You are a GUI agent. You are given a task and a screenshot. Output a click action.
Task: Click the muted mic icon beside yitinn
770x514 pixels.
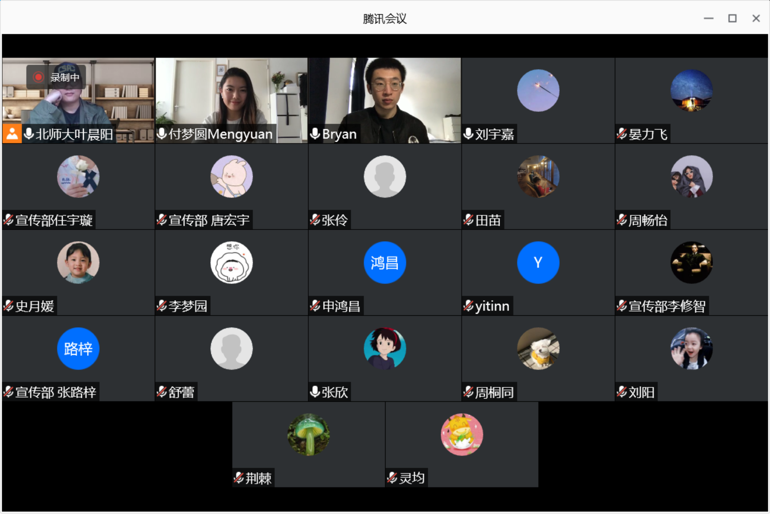(468, 306)
